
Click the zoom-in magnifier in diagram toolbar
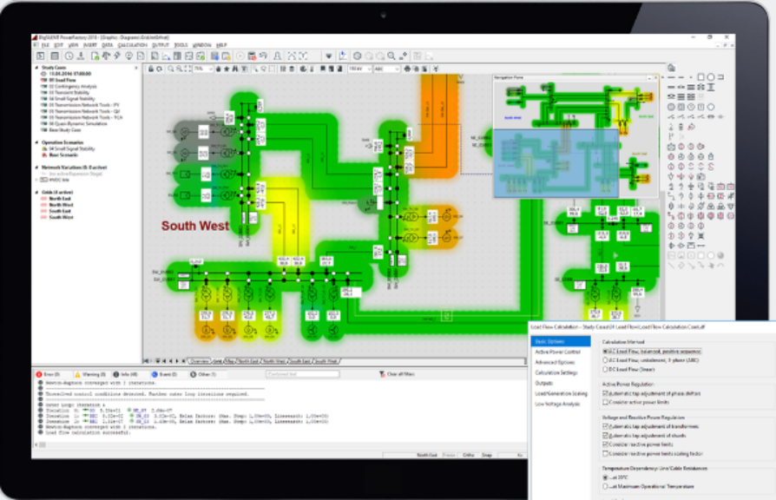pyautogui.click(x=171, y=69)
